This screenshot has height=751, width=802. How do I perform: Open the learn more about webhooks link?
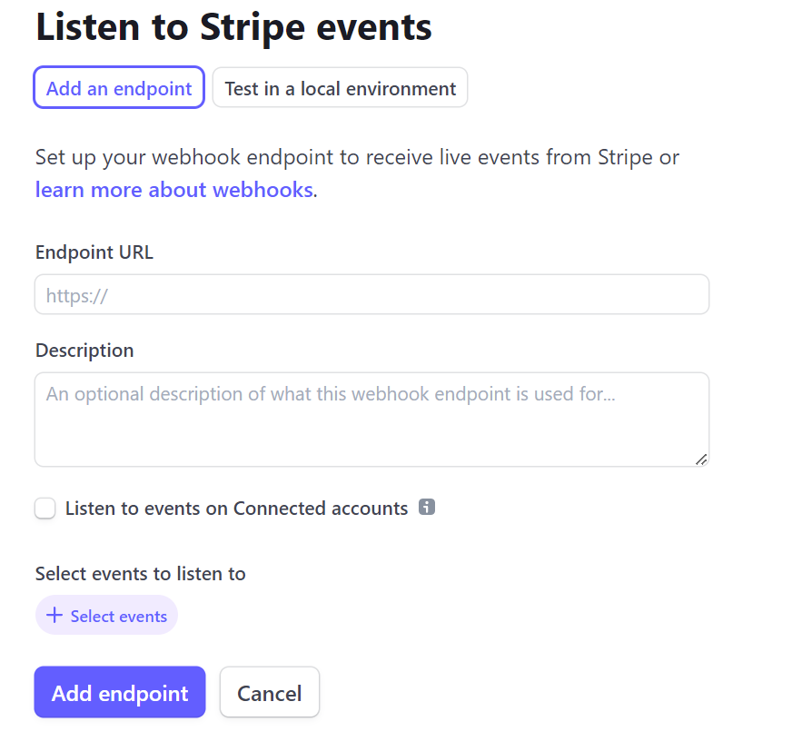click(174, 190)
